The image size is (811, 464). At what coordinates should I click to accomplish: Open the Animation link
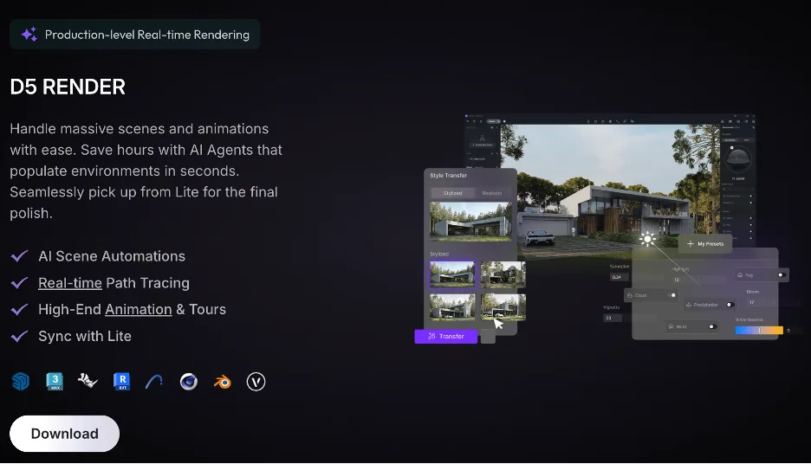tap(138, 309)
